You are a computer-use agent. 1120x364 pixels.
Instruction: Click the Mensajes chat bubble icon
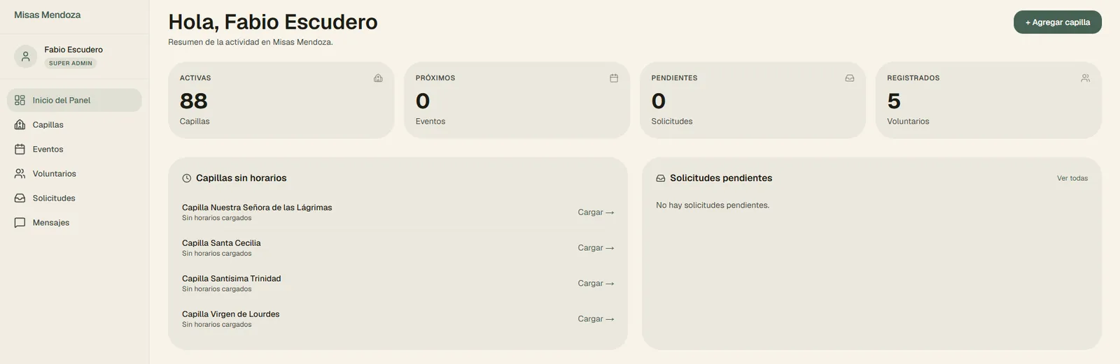tap(20, 222)
